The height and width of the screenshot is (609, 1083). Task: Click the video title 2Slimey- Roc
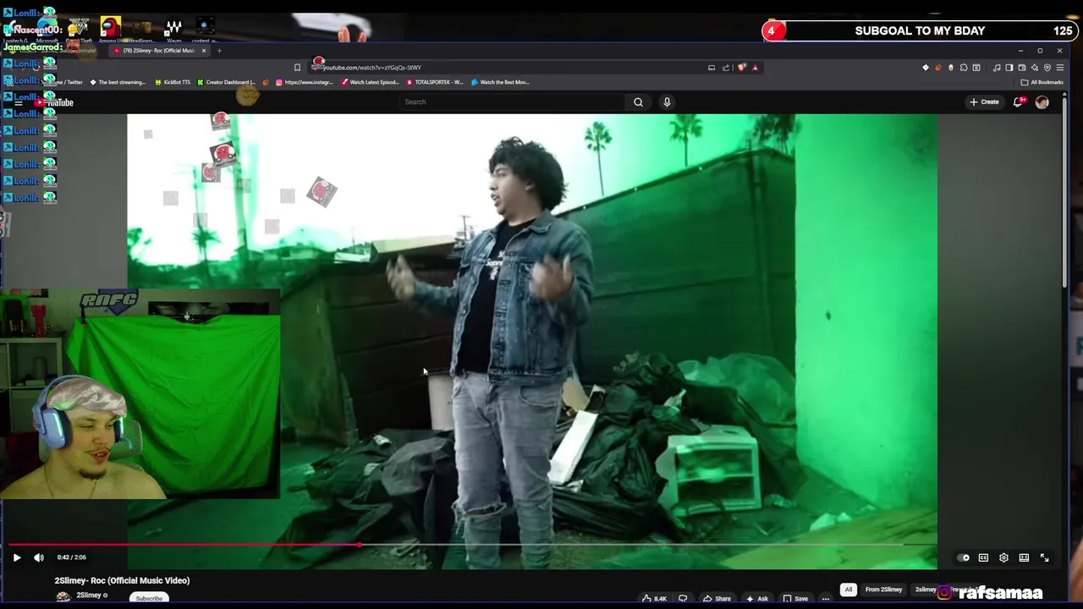(x=122, y=580)
